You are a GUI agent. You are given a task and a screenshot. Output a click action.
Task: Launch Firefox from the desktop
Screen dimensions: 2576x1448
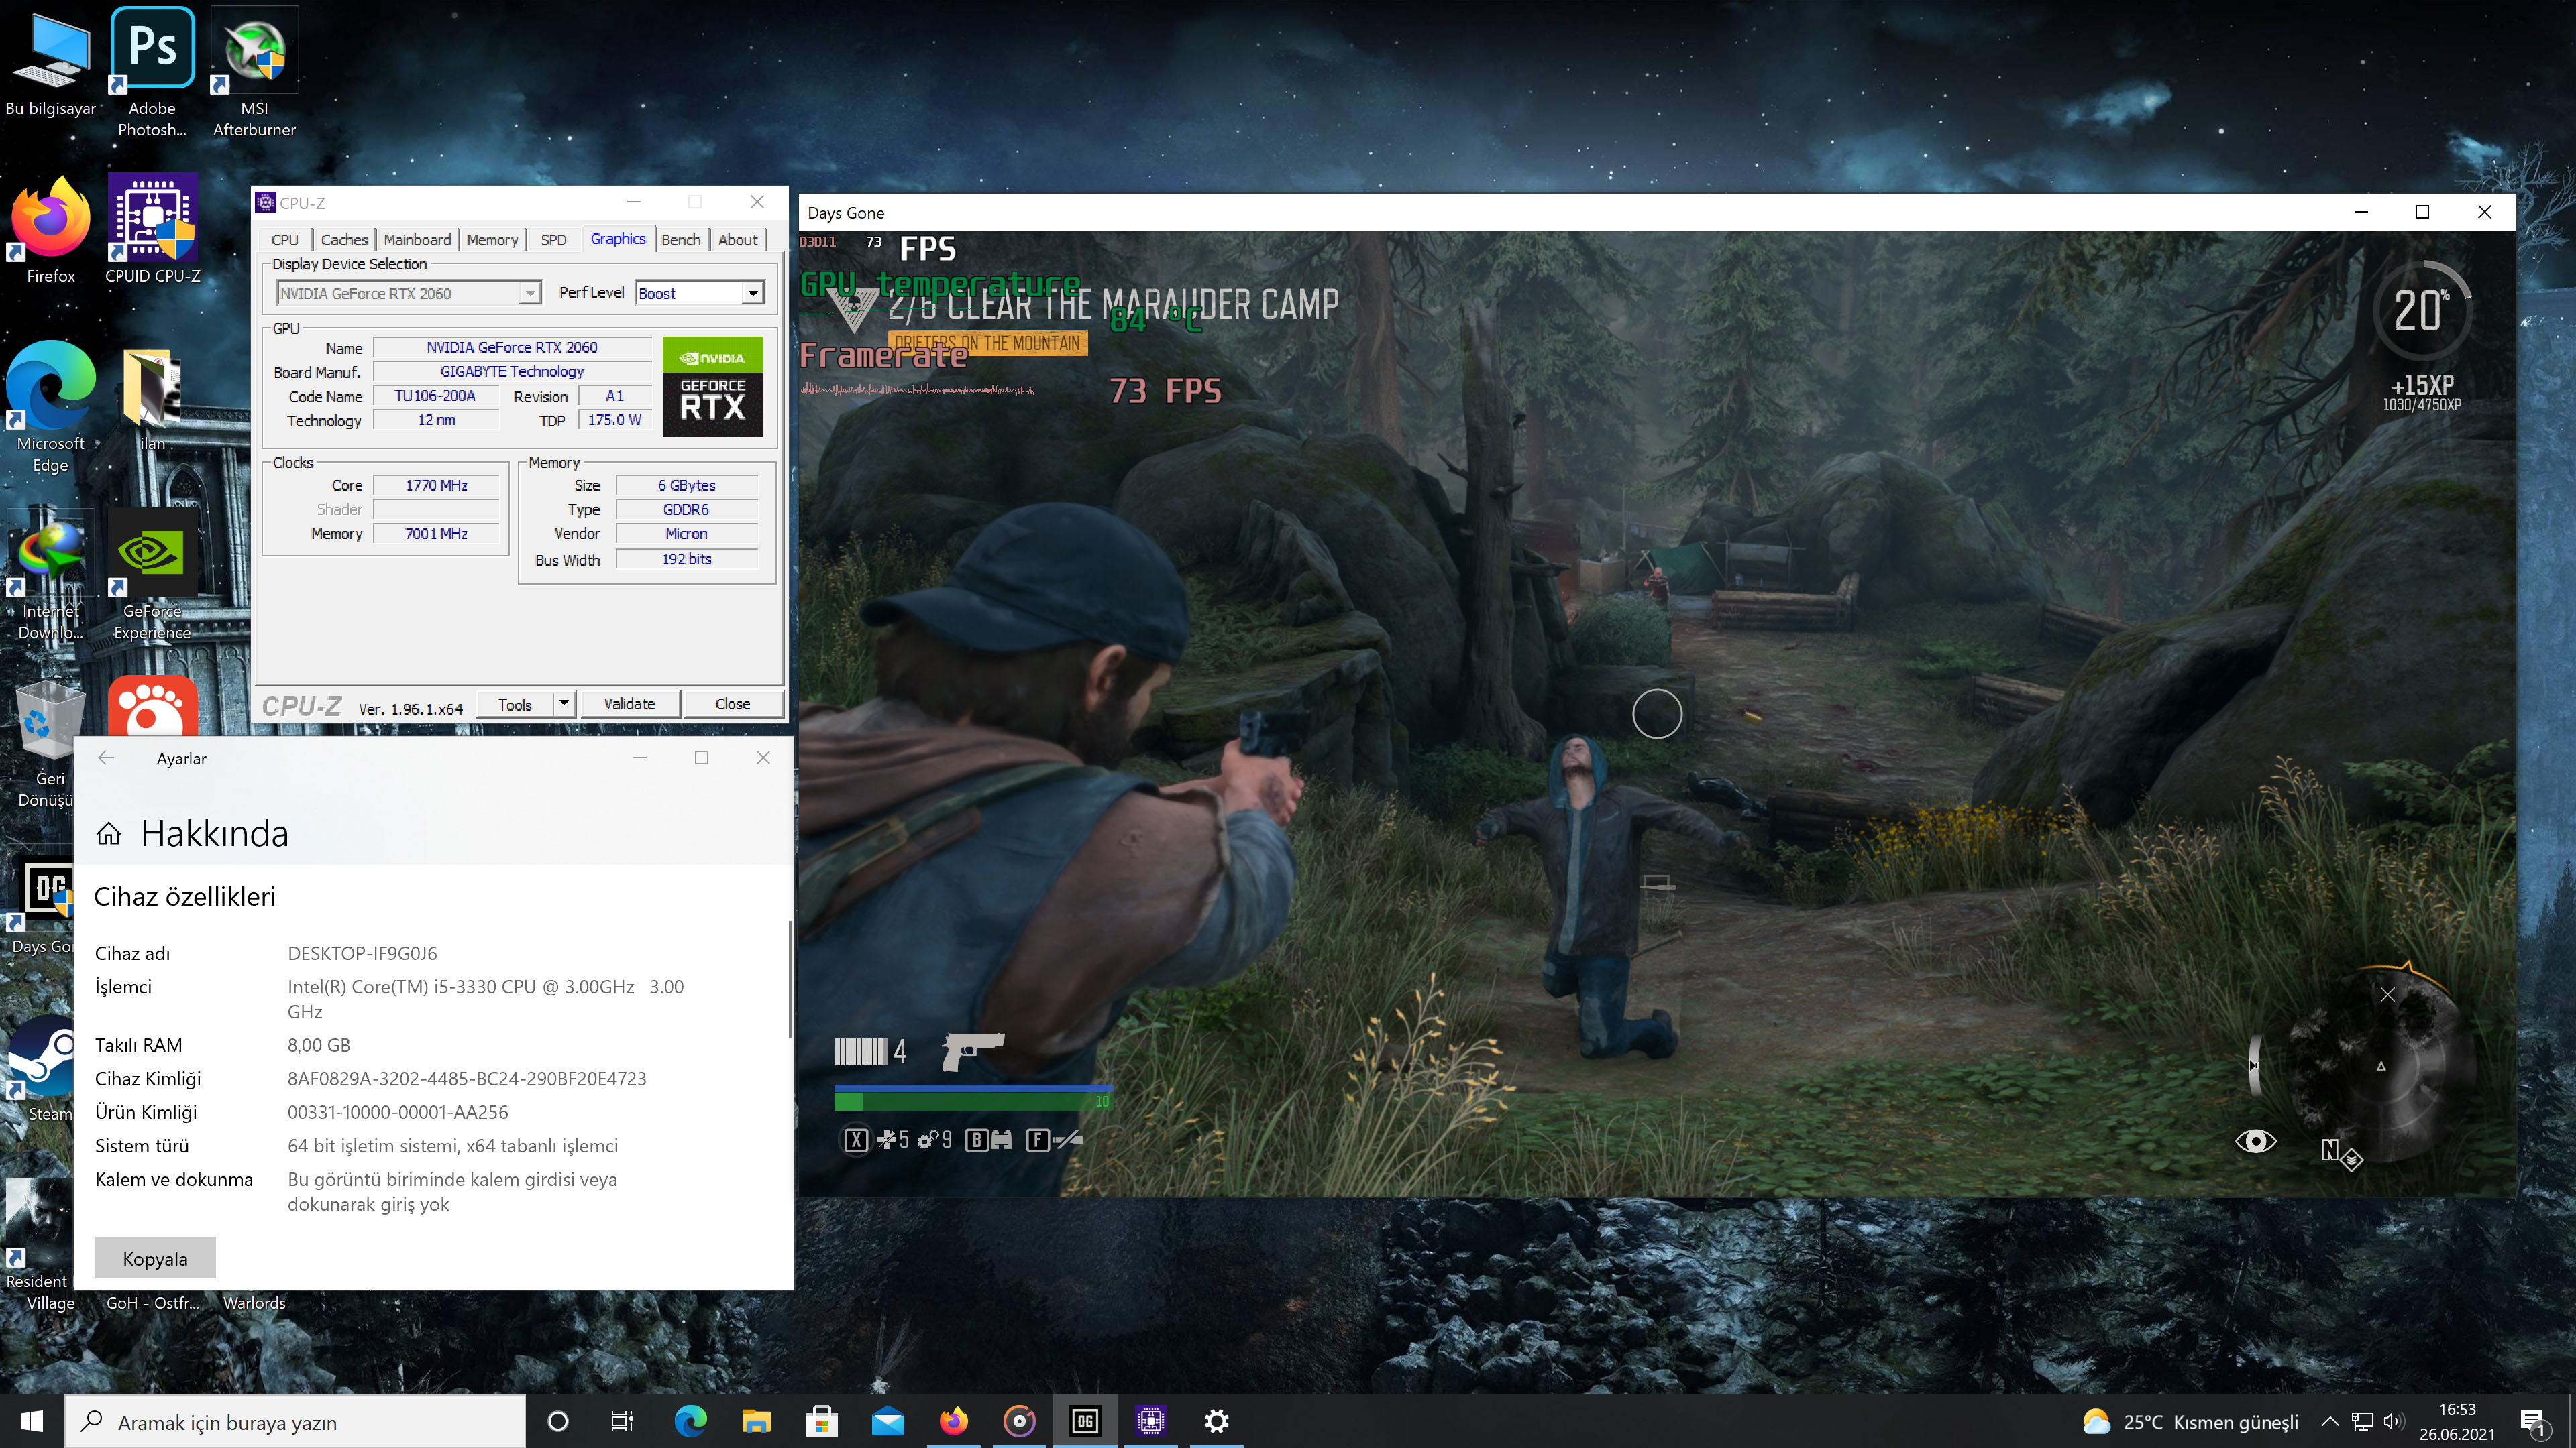click(50, 230)
